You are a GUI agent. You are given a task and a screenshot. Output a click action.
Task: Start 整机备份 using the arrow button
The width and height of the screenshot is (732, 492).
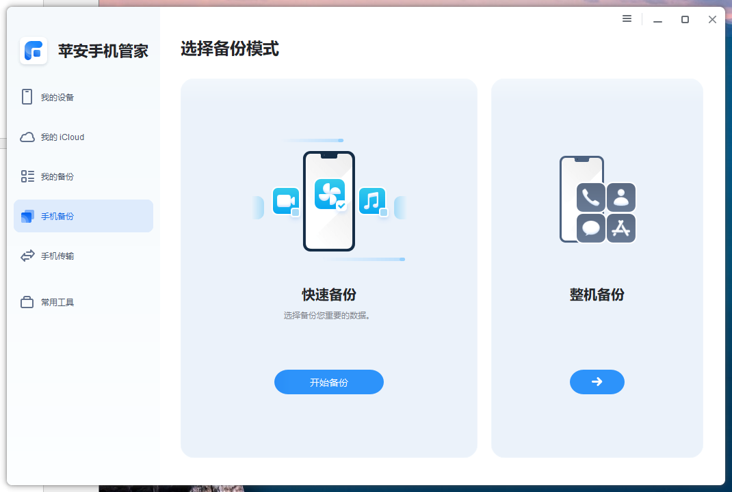[x=597, y=382]
